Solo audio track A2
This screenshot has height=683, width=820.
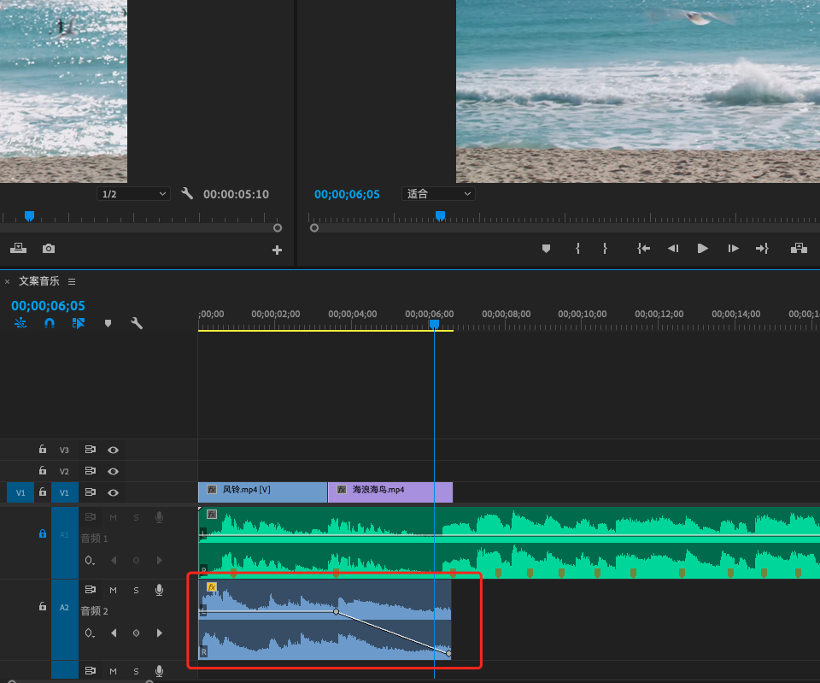pos(136,590)
